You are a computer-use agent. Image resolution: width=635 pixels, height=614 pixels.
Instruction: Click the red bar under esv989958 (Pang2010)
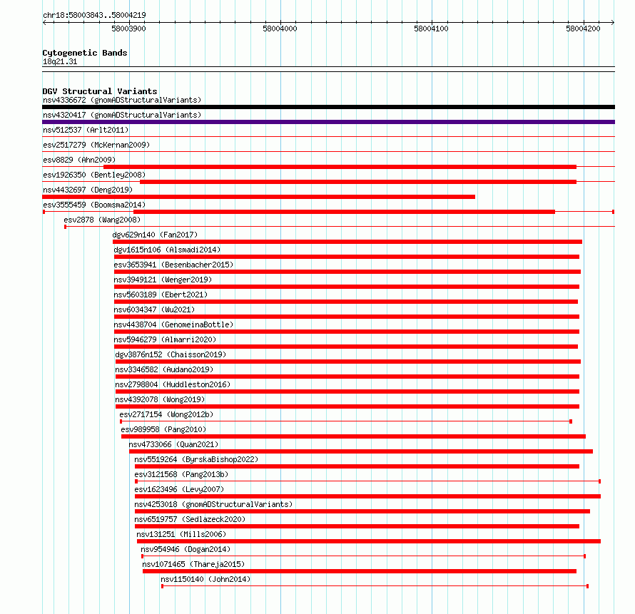click(353, 436)
